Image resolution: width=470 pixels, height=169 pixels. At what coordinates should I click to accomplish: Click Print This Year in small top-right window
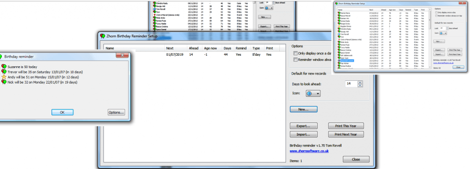[x=455, y=50]
